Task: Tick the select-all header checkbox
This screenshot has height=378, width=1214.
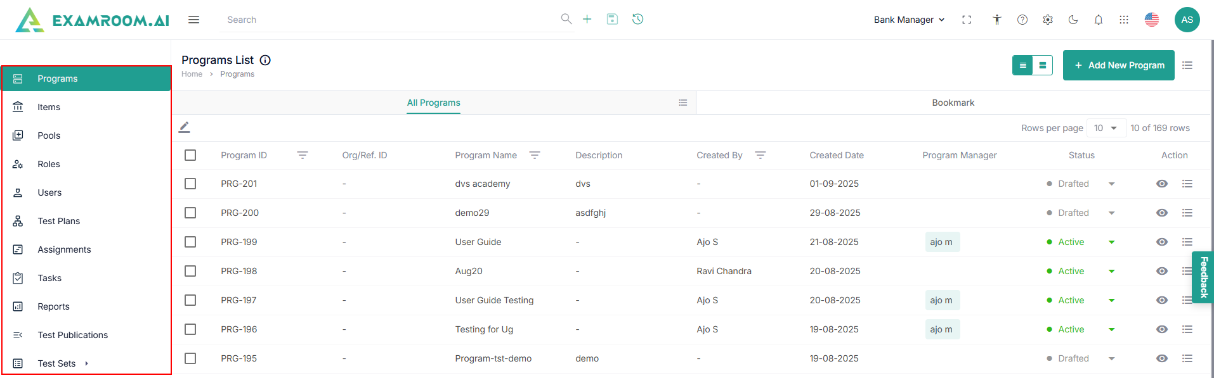Action: 190,155
